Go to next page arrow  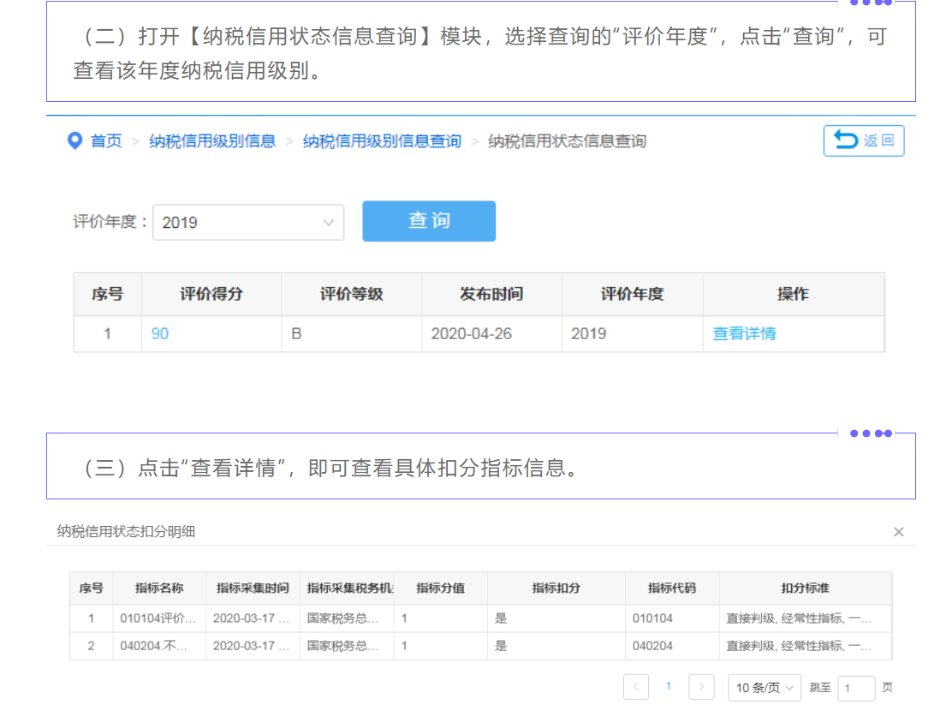[x=701, y=687]
